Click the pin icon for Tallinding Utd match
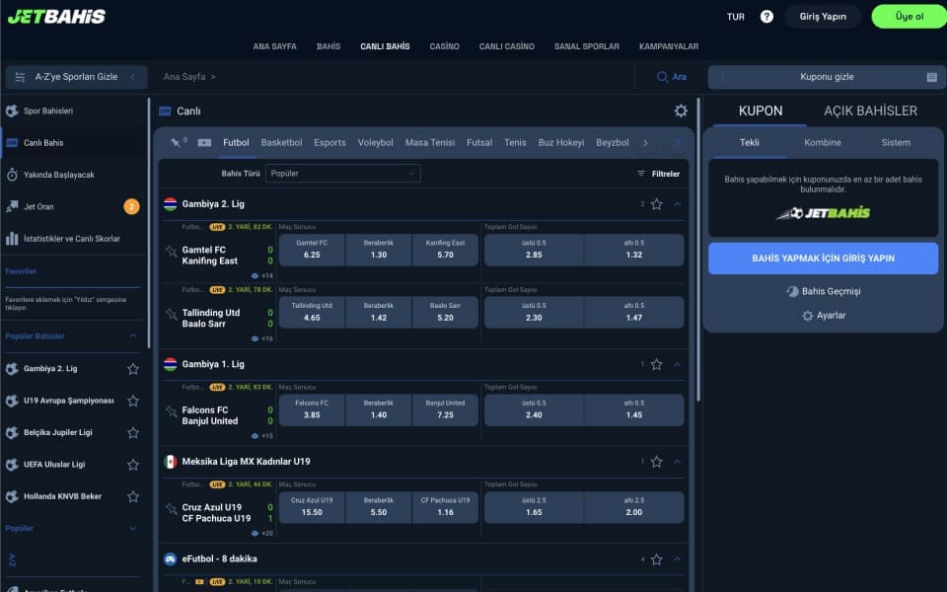 (172, 314)
